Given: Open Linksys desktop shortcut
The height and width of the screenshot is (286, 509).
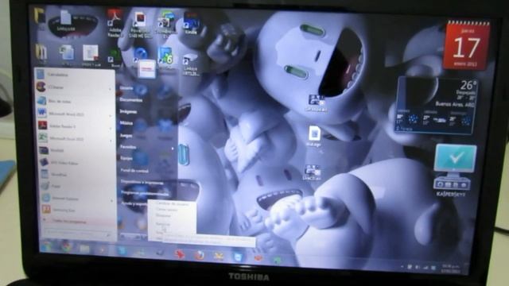Looking at the screenshot, I should tap(190, 65).
